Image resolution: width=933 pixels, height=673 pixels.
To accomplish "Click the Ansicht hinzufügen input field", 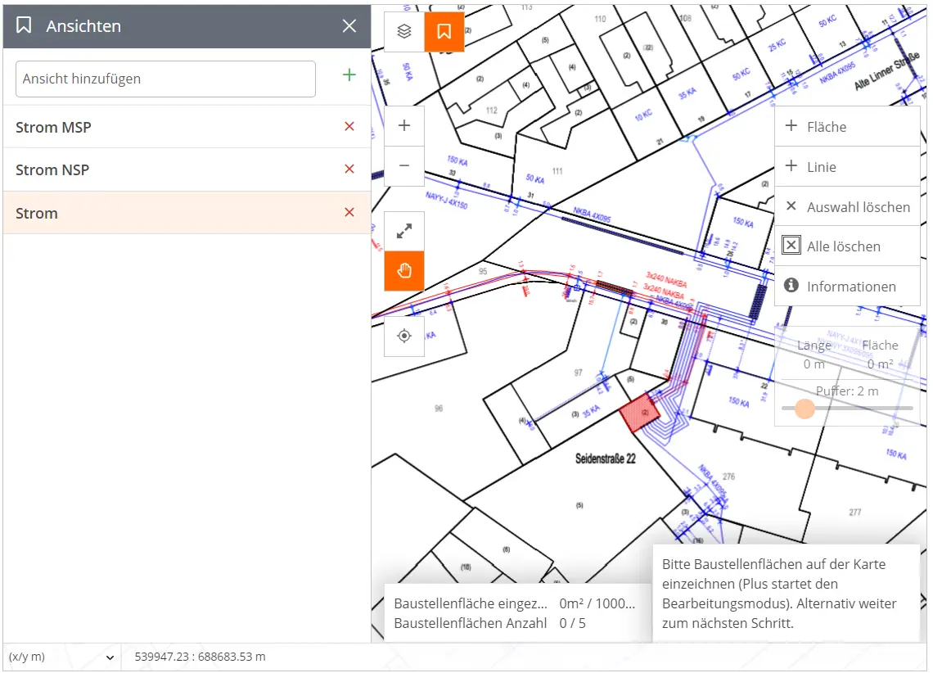I will tap(165, 79).
